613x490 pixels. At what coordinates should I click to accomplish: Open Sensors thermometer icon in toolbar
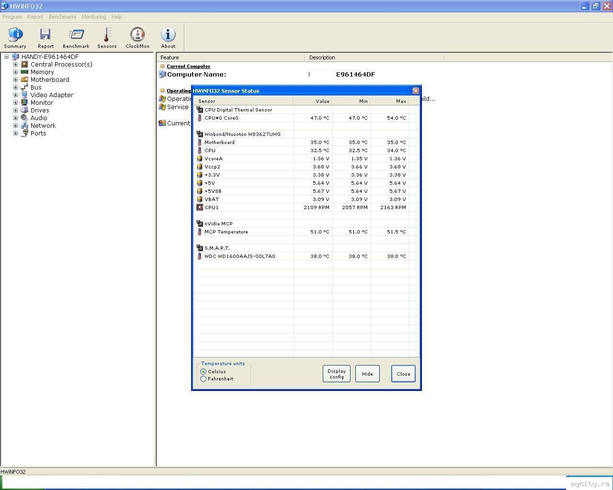click(x=107, y=35)
